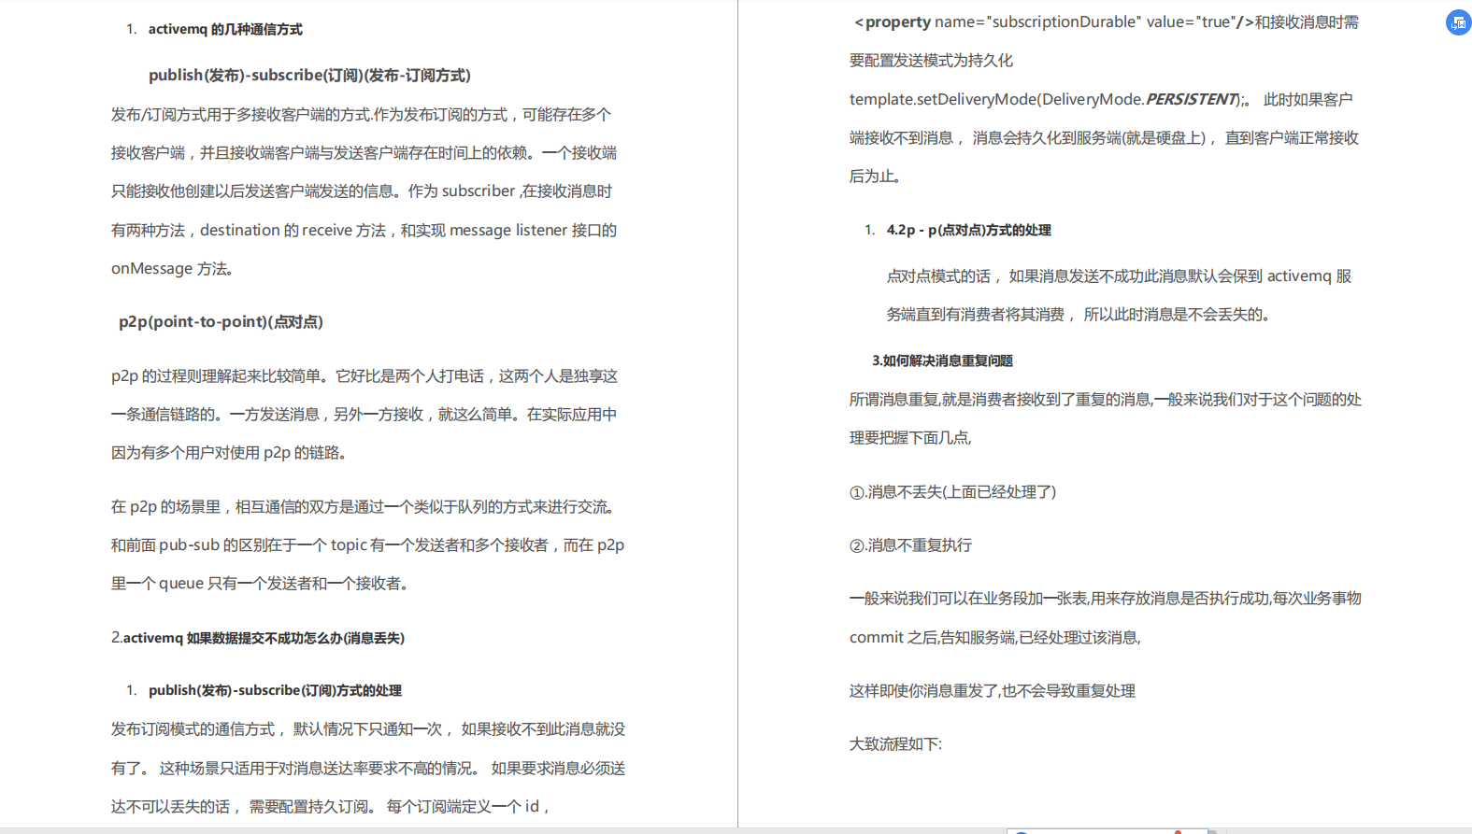
Task: Click line starting "发布/订阅方式用于多接收客户端的方式"
Action: (361, 114)
